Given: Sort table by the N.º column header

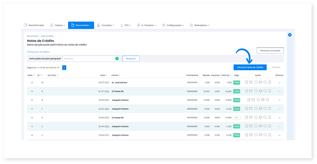Looking at the screenshot, I should tap(40, 75).
